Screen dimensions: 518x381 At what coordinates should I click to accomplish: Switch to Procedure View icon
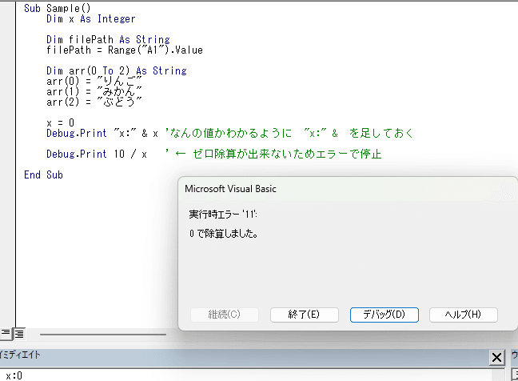pyautogui.click(x=6, y=333)
